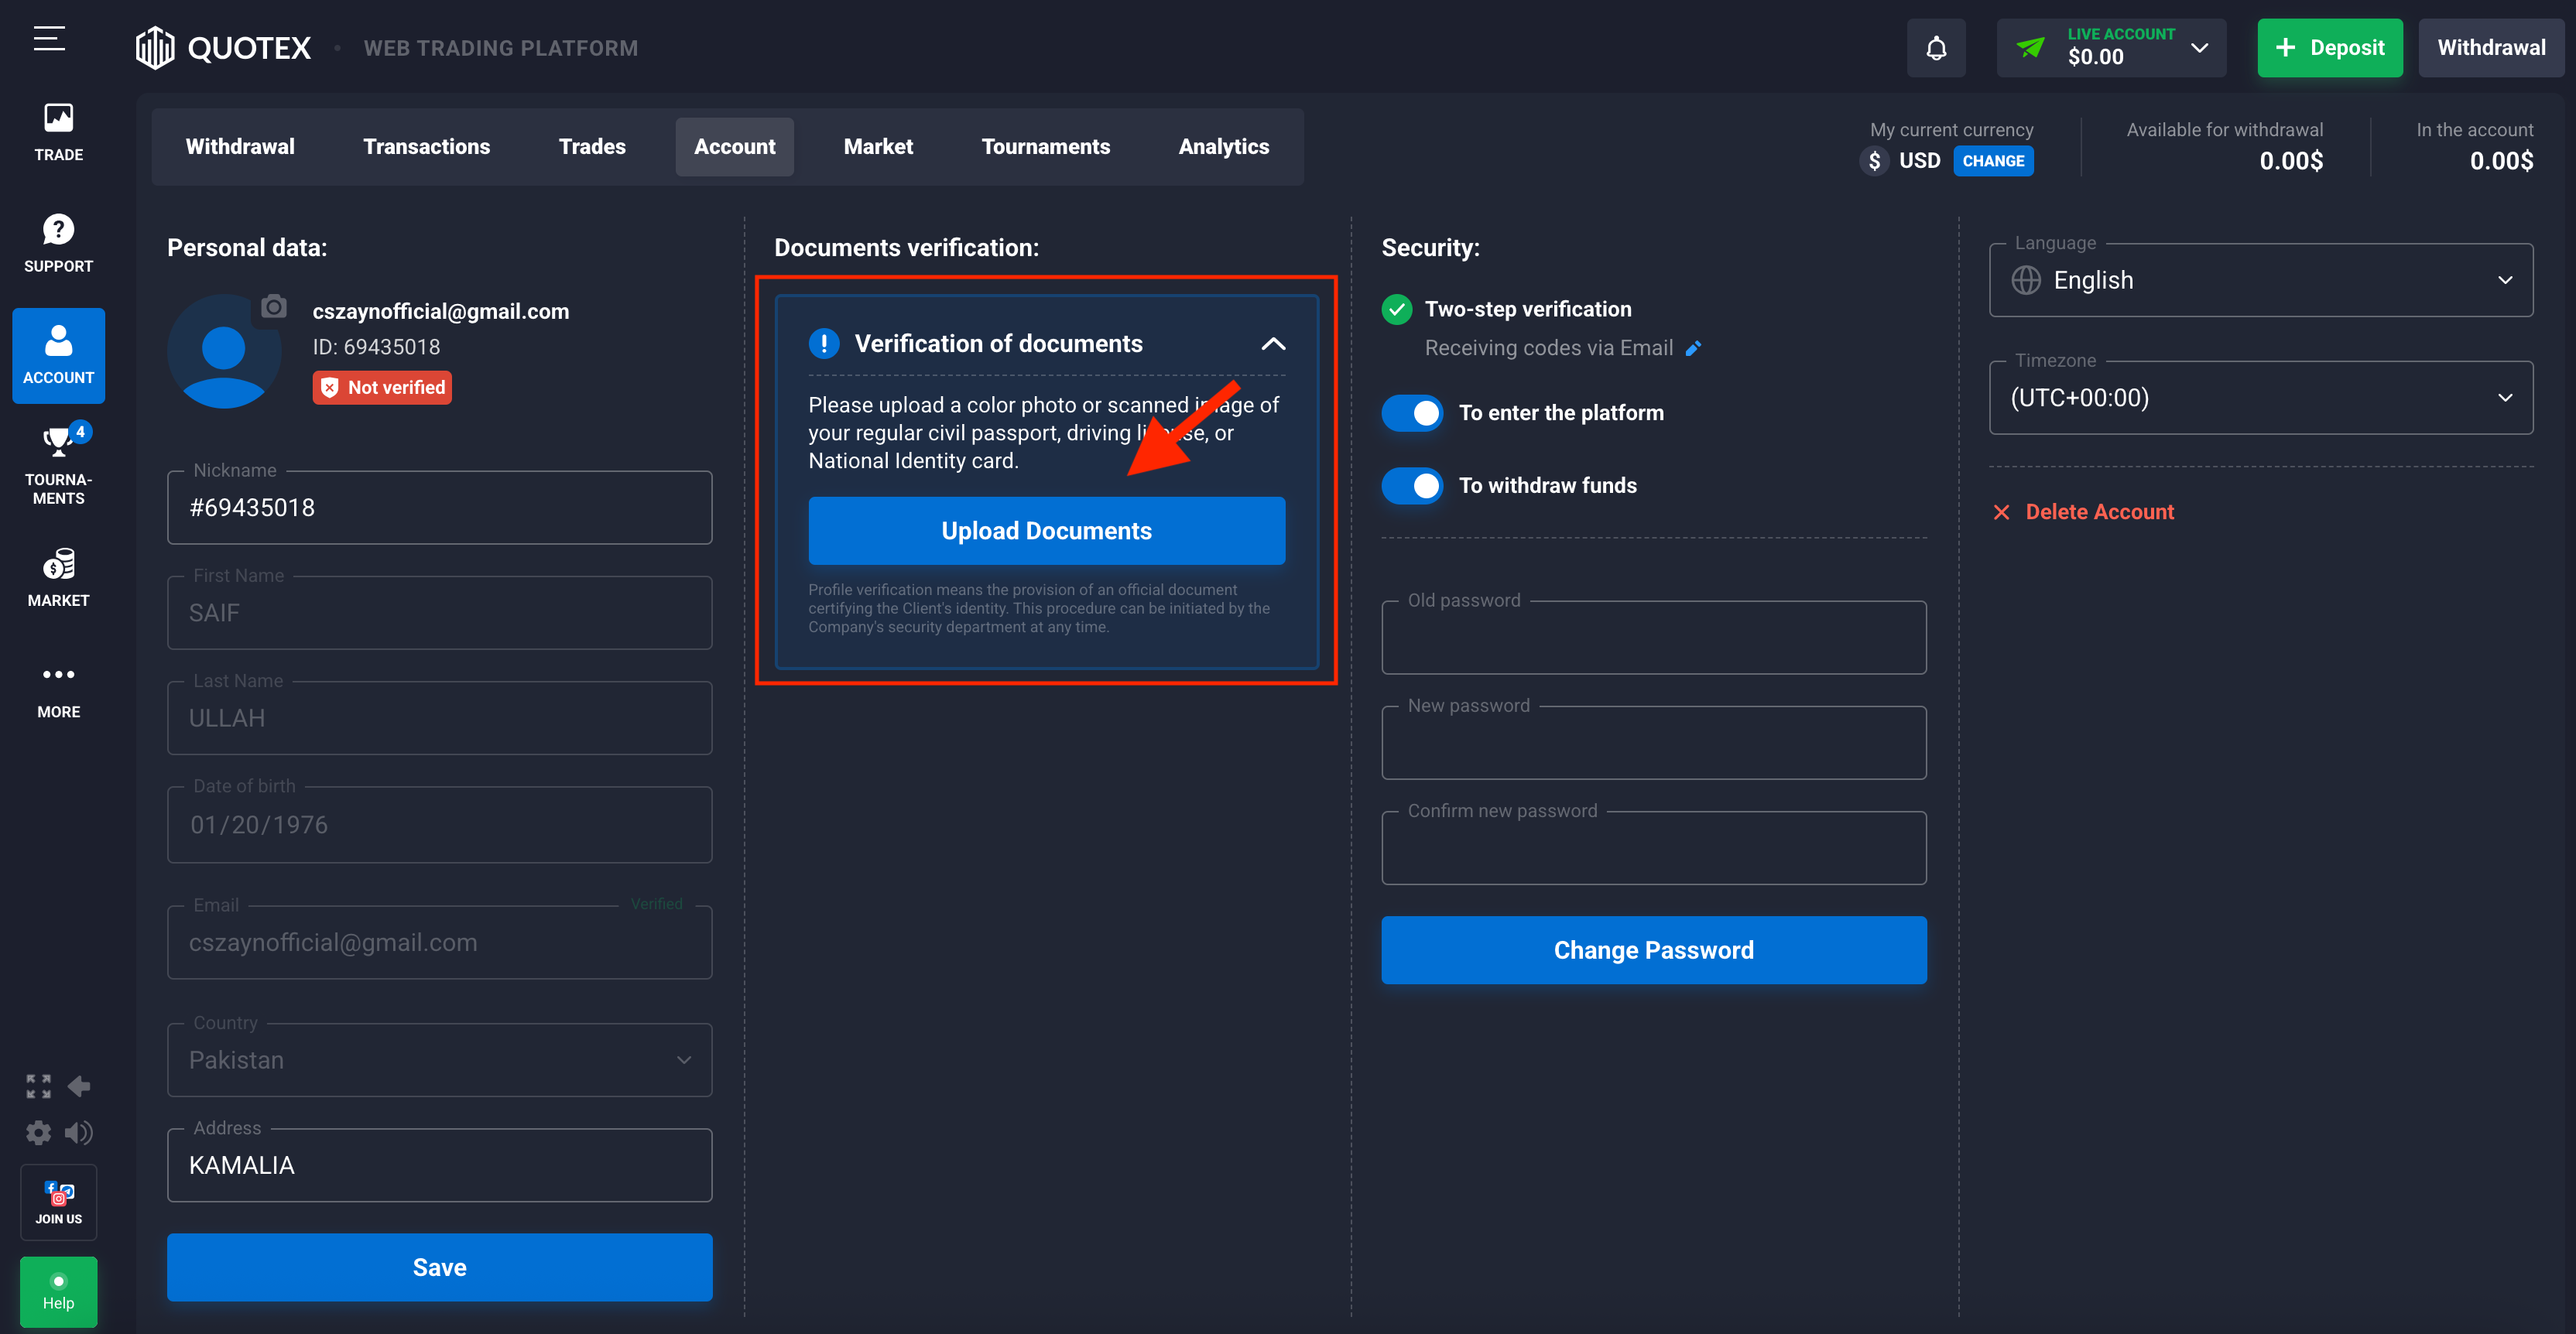This screenshot has width=2576, height=1334.
Task: Toggle 'To withdraw funds' switch
Action: pos(1412,486)
